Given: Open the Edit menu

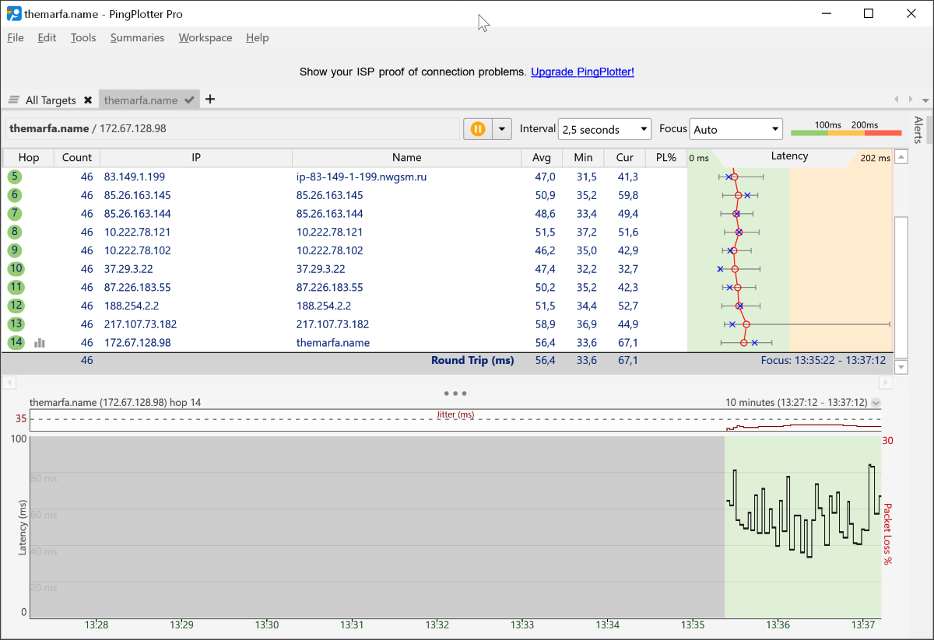Looking at the screenshot, I should coord(47,37).
